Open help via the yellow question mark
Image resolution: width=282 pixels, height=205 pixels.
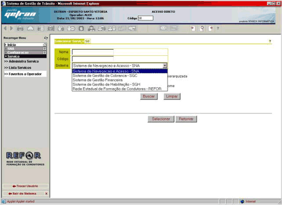(270, 41)
